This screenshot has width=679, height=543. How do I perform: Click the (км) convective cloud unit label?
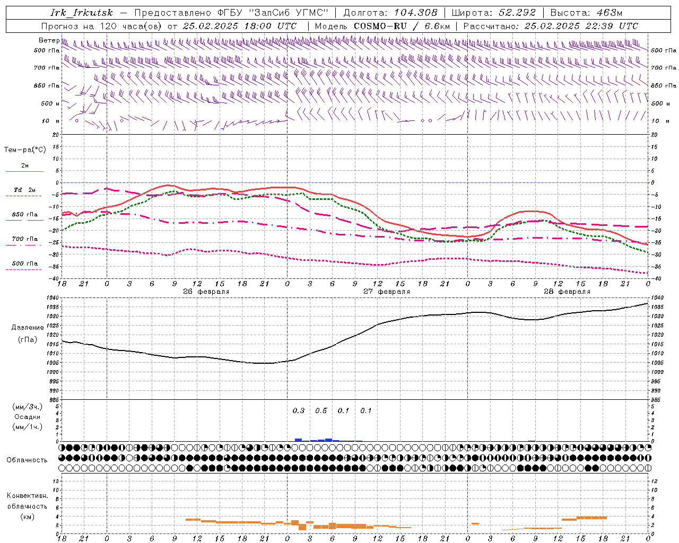point(27,516)
